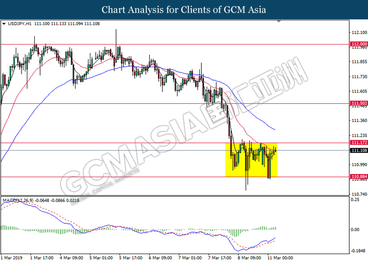This screenshot has width=368, height=262.
Task: Click the 1 Mar 17:00 time axis label
Action: (x=42, y=258)
